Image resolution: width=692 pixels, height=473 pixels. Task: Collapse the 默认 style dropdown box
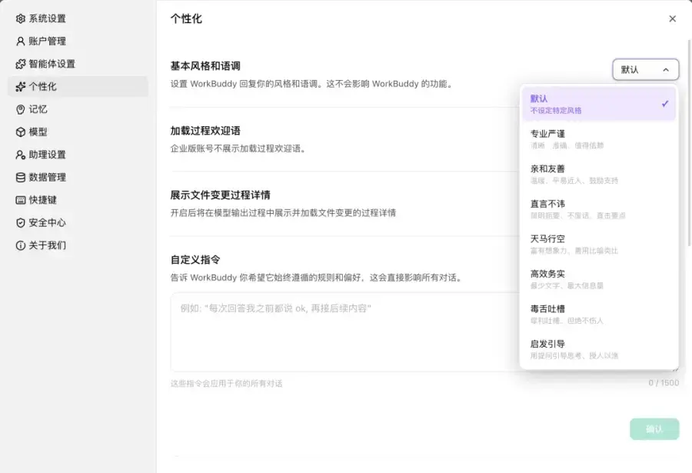pyautogui.click(x=645, y=70)
